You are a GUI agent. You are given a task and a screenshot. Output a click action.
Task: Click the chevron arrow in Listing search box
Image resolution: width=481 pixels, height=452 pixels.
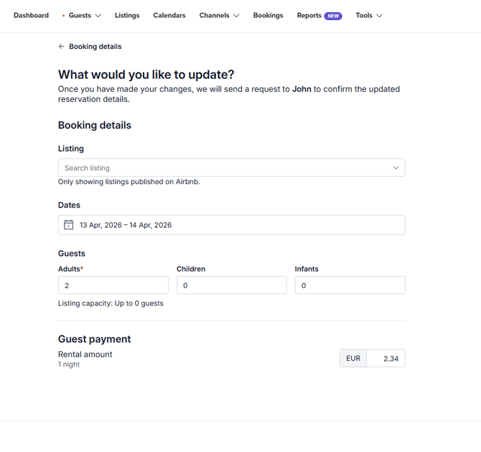point(396,168)
